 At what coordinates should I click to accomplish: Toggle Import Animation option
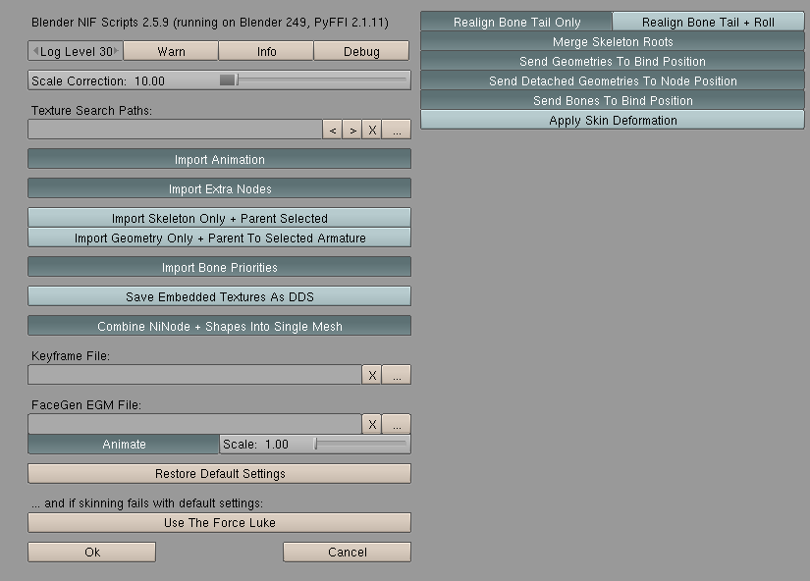coord(220,159)
